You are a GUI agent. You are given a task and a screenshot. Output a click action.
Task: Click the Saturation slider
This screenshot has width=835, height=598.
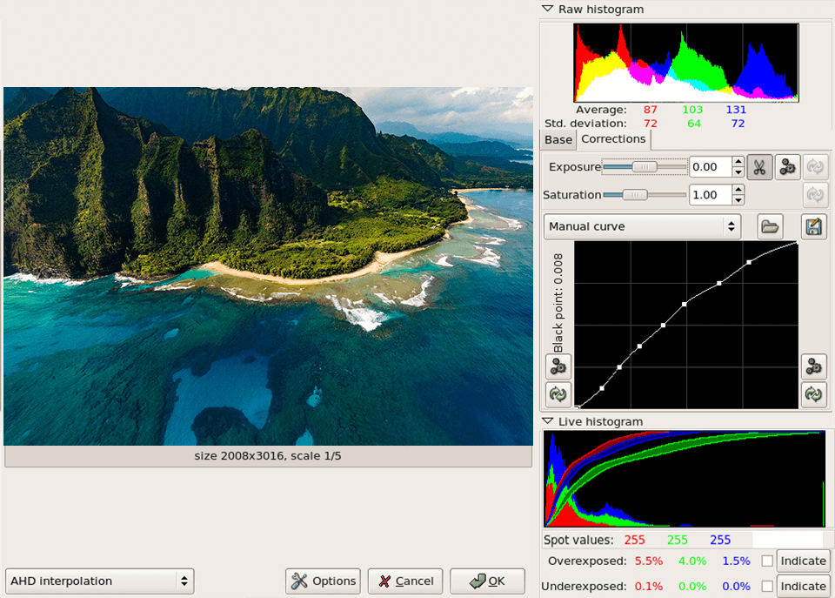point(644,195)
